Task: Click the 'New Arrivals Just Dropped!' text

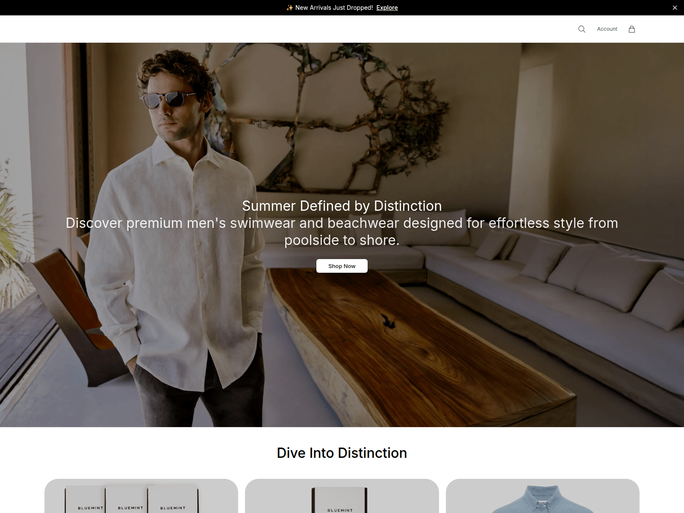Action: [334, 8]
